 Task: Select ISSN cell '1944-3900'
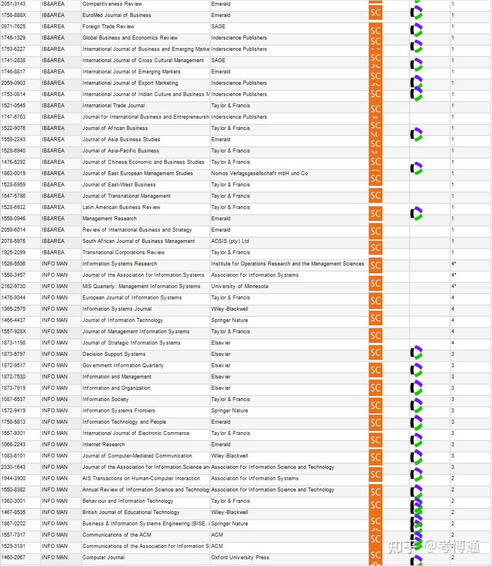tap(14, 478)
